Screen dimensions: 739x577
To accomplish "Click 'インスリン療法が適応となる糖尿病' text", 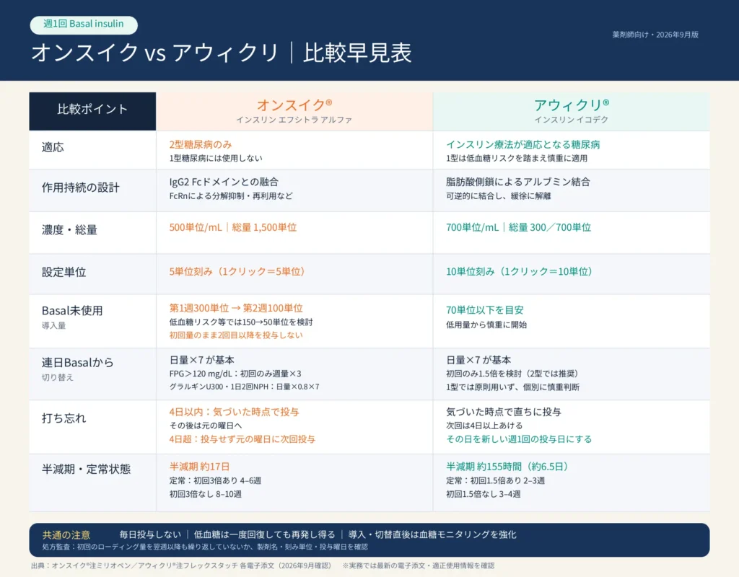I will 523,144.
